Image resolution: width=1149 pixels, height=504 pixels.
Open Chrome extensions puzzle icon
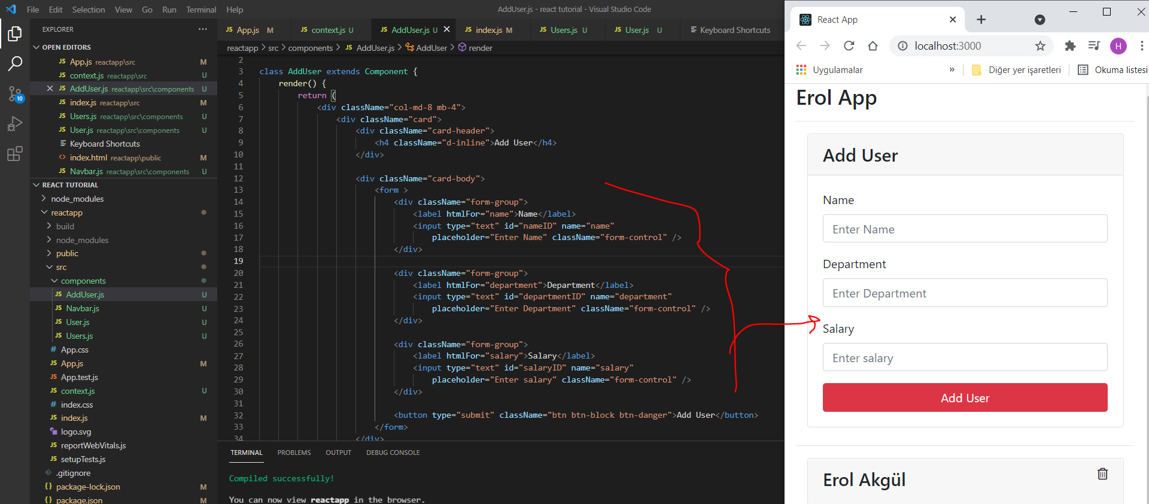point(1070,46)
